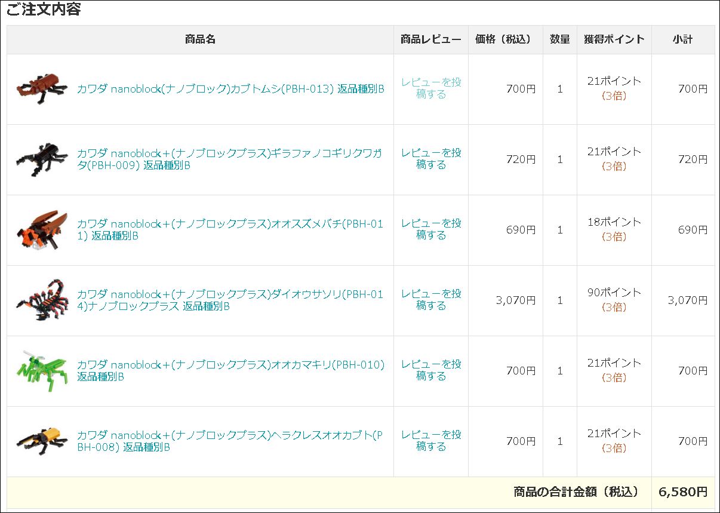Submit a review for ヘラクレスオオカブト
Screen dimensions: 720x513
click(431, 441)
